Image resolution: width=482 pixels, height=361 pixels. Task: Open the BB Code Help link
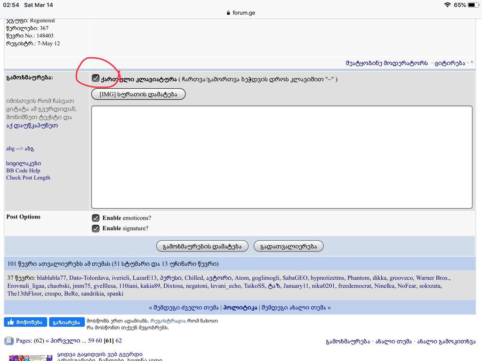(23, 171)
